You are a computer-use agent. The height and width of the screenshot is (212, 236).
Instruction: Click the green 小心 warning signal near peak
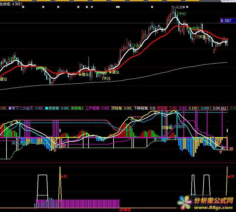(181, 14)
